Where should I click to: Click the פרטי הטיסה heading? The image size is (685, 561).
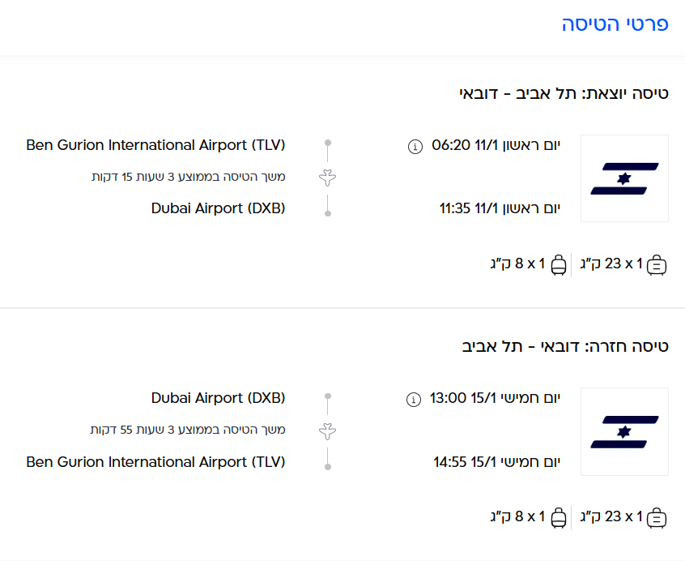point(615,24)
